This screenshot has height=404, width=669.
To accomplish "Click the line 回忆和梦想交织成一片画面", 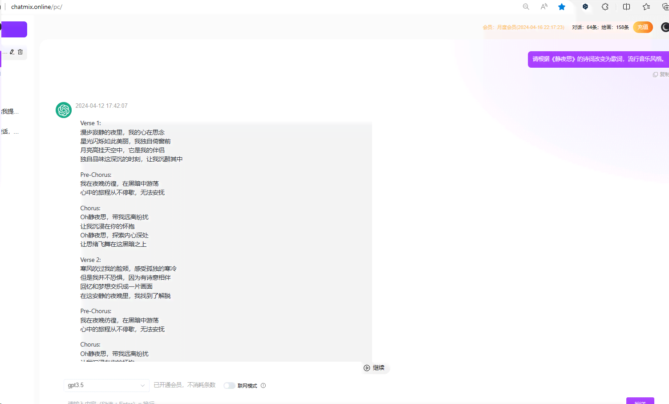I will 116,286.
